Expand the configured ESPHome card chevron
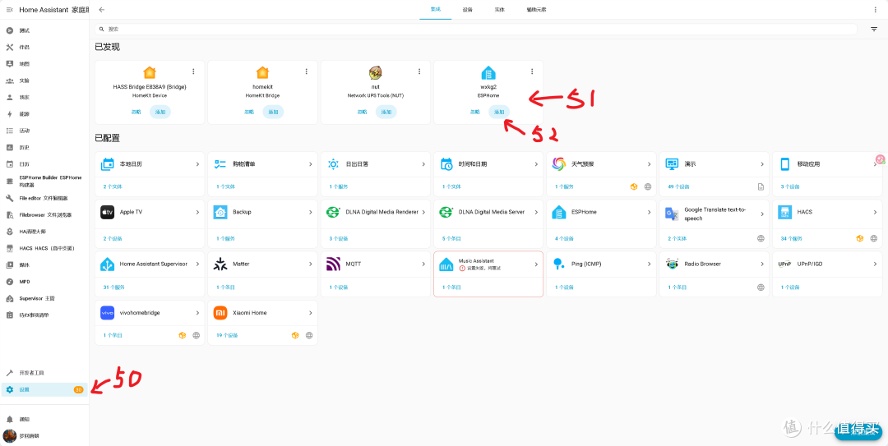Viewport: 888px width, 446px height. point(650,212)
